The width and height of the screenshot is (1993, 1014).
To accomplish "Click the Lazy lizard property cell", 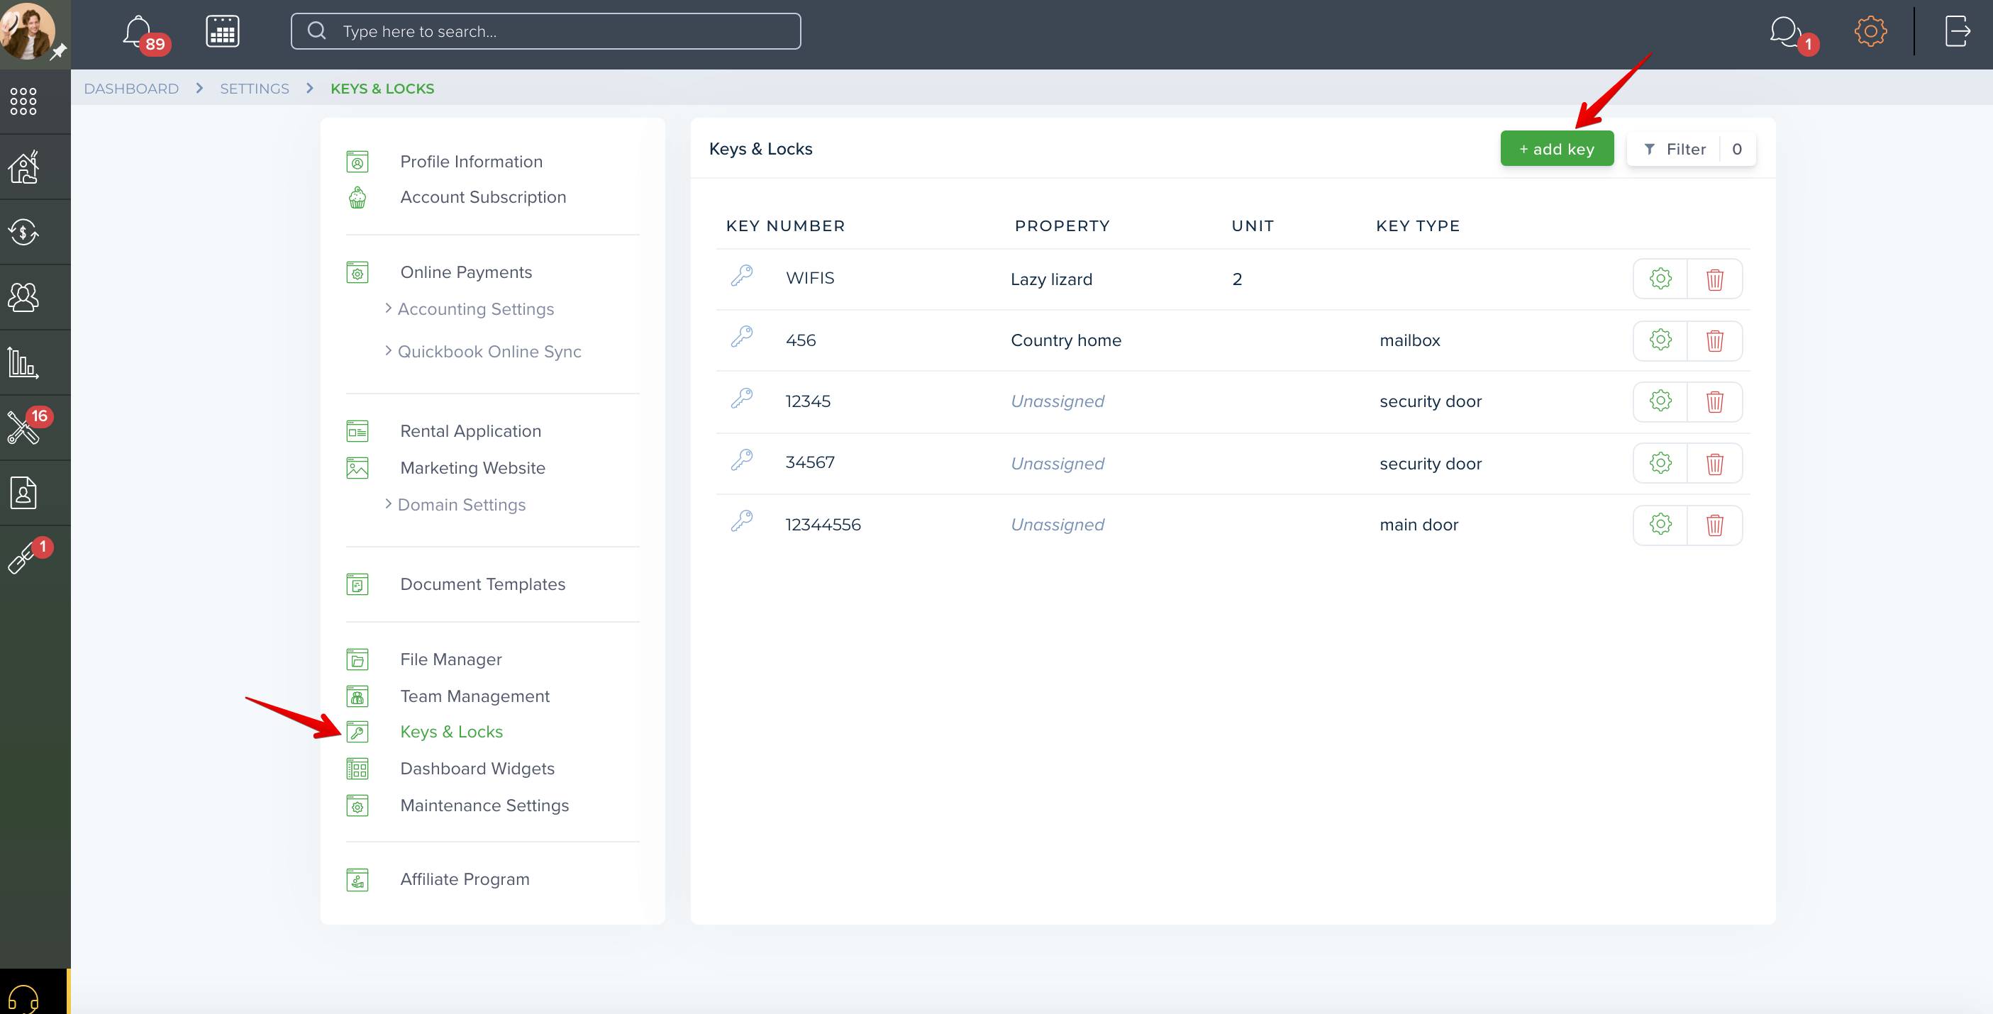I will [x=1050, y=279].
